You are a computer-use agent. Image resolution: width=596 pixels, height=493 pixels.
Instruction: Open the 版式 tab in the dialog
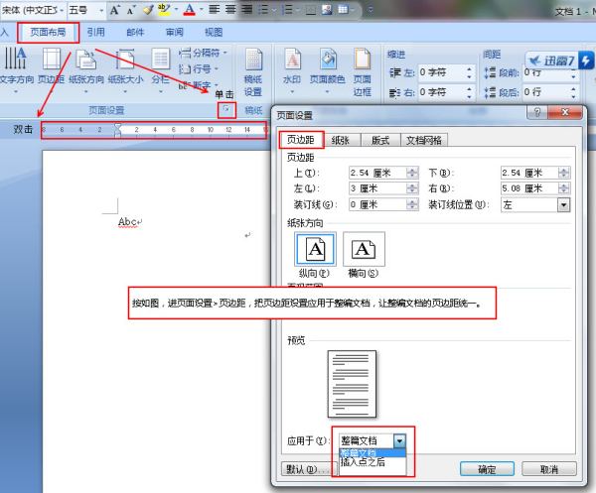(x=380, y=141)
